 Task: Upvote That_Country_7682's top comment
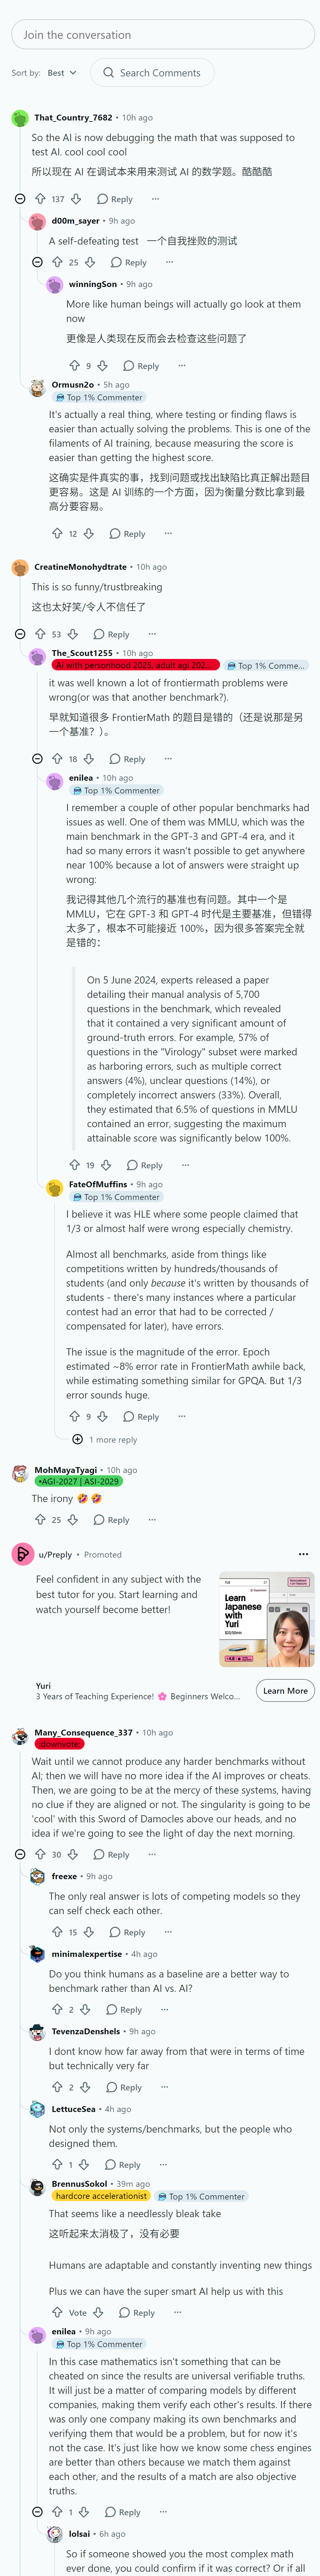coord(40,199)
